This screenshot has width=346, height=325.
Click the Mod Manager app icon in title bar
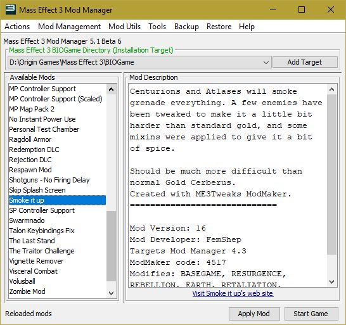10,10
